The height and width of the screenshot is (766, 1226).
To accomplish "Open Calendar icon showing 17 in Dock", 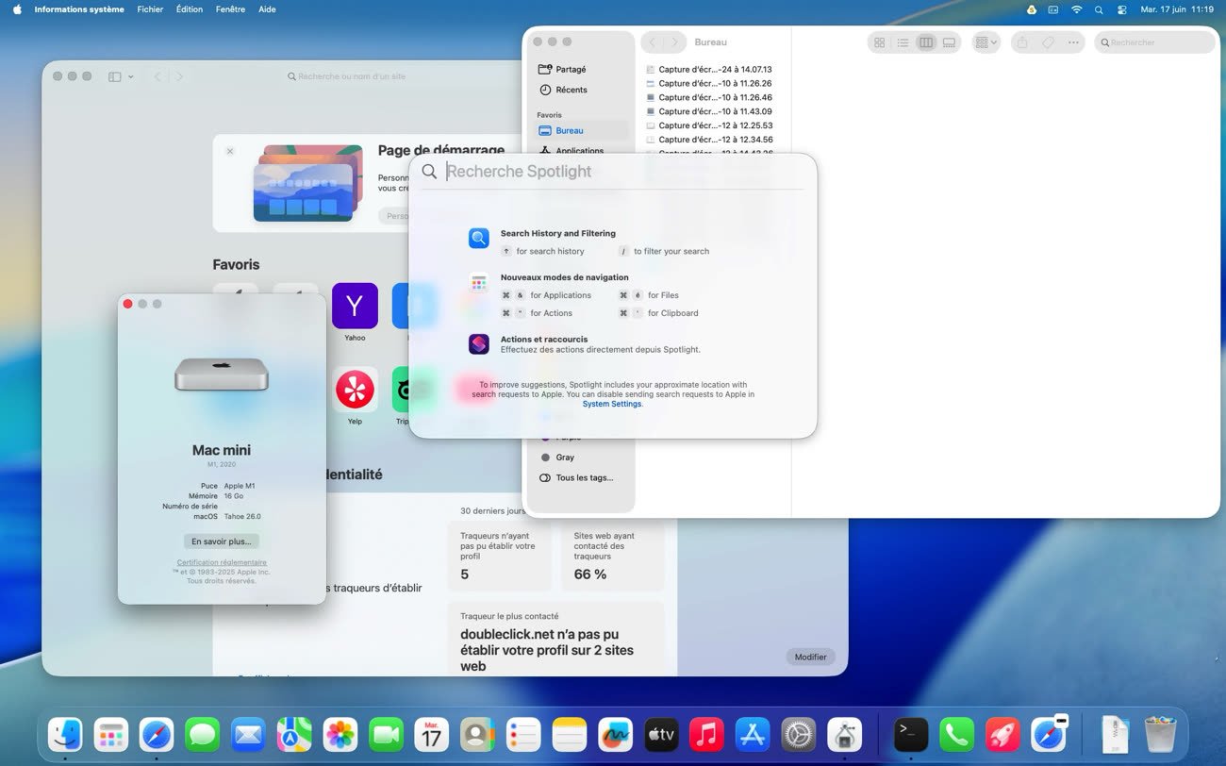I will [x=432, y=735].
